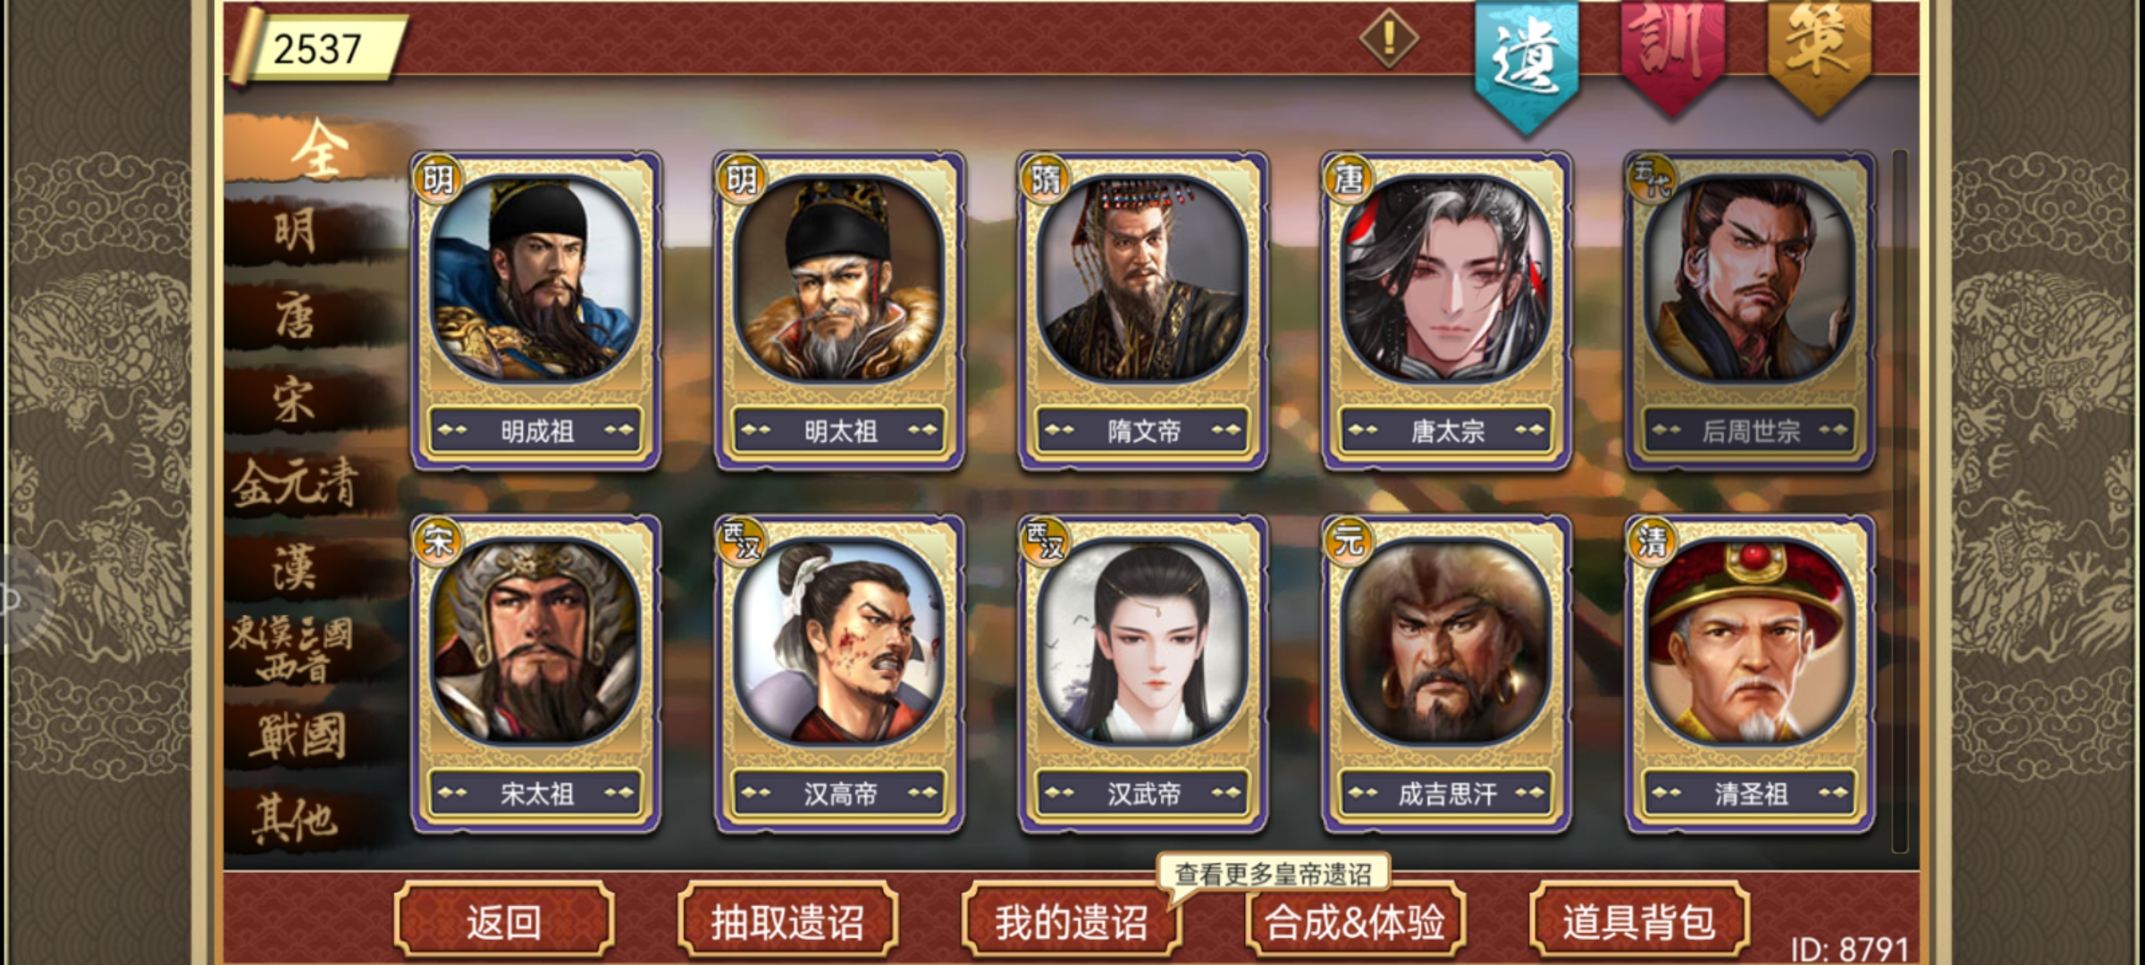
Task: Open the red 训 banner icon
Action: tap(1672, 55)
